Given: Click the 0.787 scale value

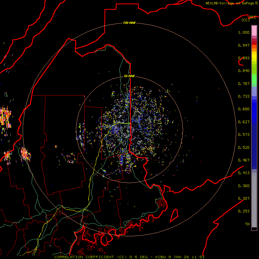Looking at the screenshot, I should click(244, 83).
